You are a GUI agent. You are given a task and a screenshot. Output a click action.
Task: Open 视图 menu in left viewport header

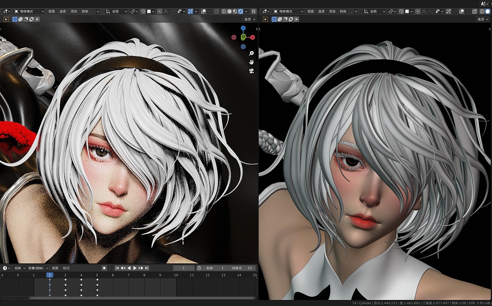[x=52, y=12]
